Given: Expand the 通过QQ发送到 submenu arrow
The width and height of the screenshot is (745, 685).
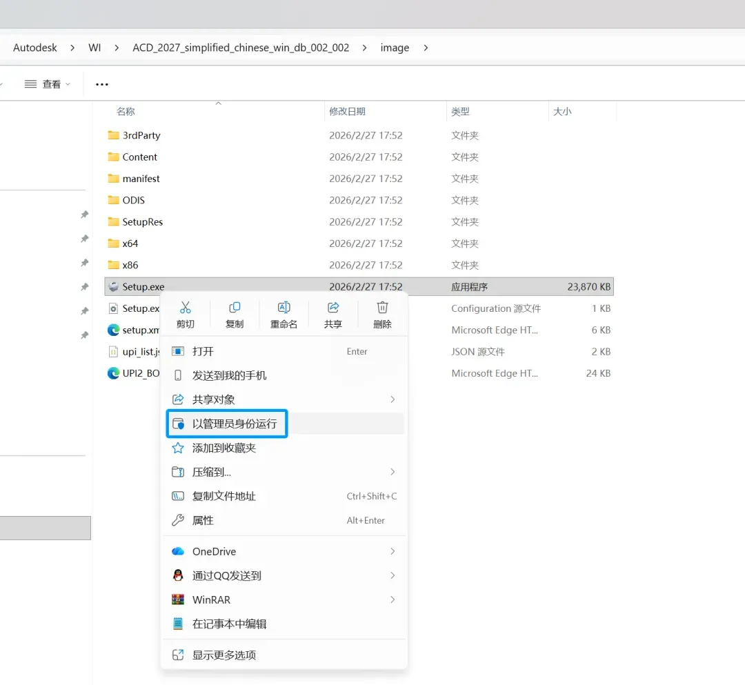Looking at the screenshot, I should [x=393, y=576].
